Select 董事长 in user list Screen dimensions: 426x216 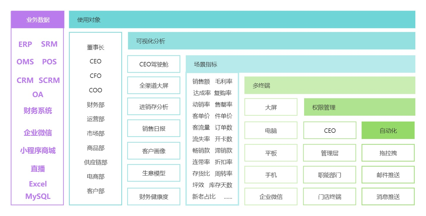(96, 47)
